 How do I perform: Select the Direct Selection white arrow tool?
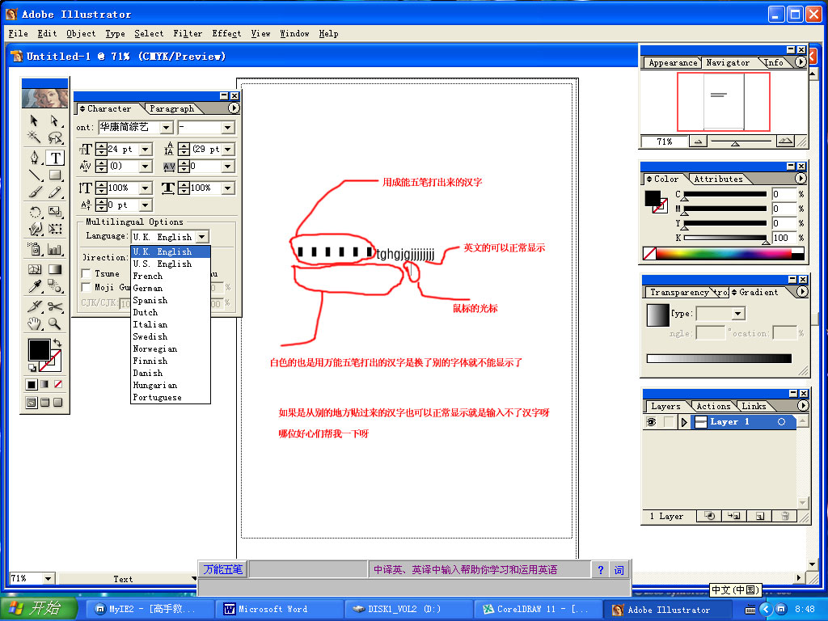tap(55, 121)
